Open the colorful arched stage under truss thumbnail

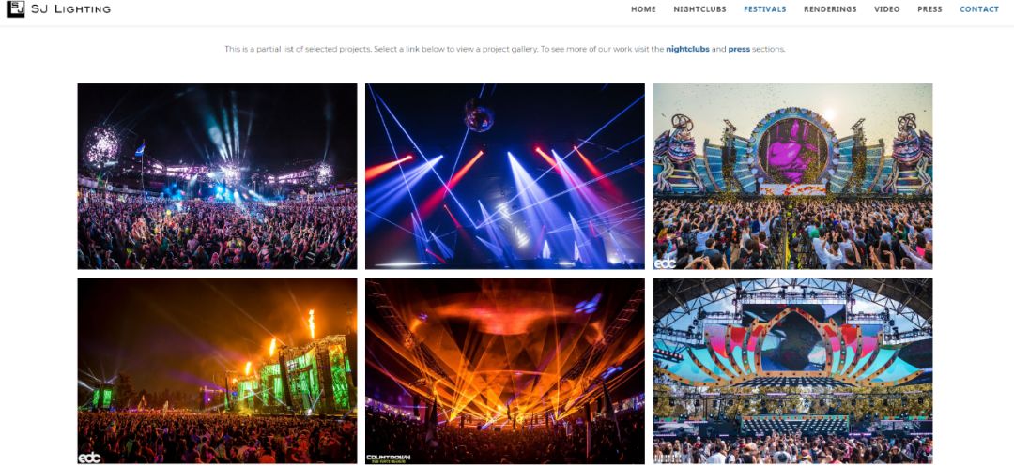point(792,371)
